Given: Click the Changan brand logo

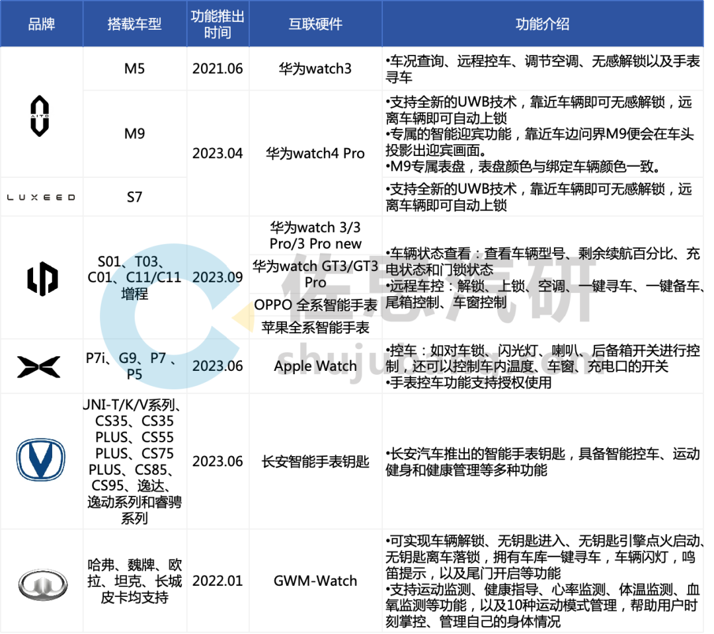Looking at the screenshot, I should pyautogui.click(x=41, y=460).
